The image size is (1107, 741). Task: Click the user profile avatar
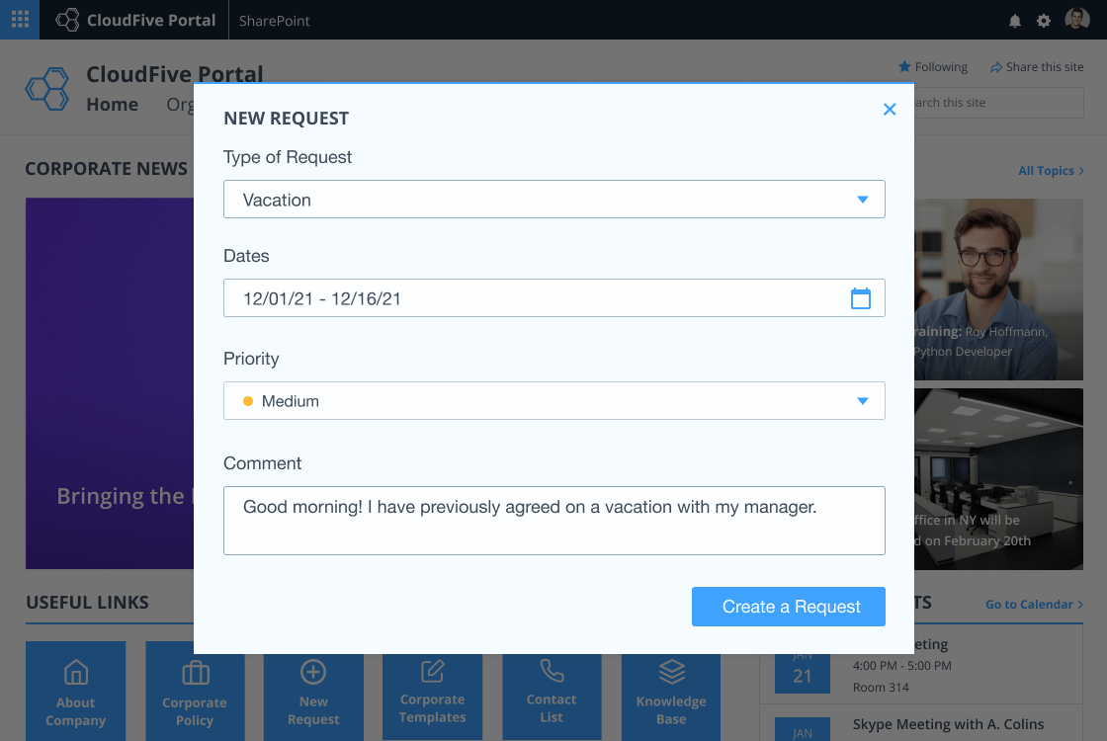pos(1077,20)
